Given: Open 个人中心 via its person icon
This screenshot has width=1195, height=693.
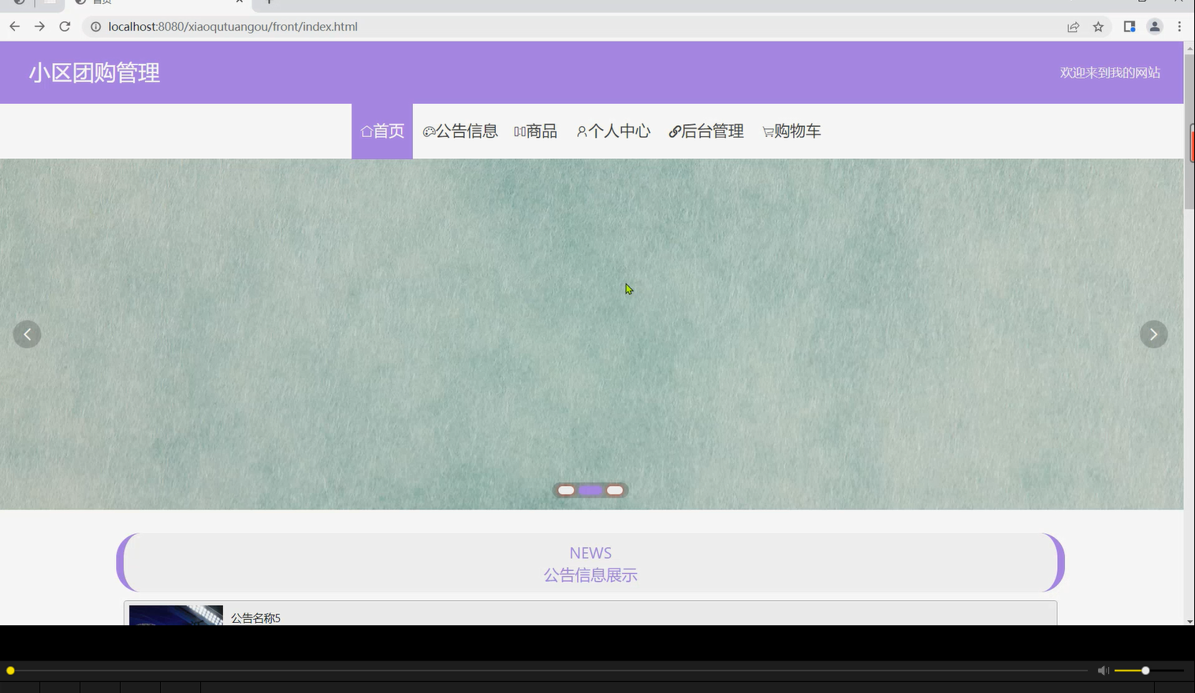Looking at the screenshot, I should click(x=582, y=131).
